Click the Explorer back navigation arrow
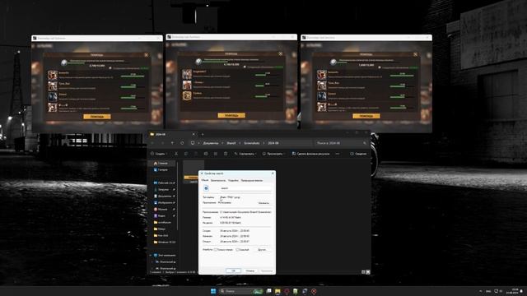This screenshot has height=296, width=527. coord(153,143)
